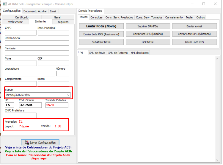The image size is (223, 165).
Task: Focus the Fone field
Action: pos(21,63)
